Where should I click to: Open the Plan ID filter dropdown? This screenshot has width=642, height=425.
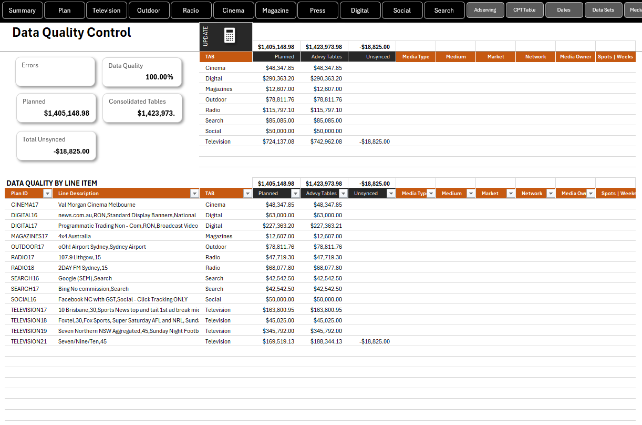pyautogui.click(x=47, y=194)
